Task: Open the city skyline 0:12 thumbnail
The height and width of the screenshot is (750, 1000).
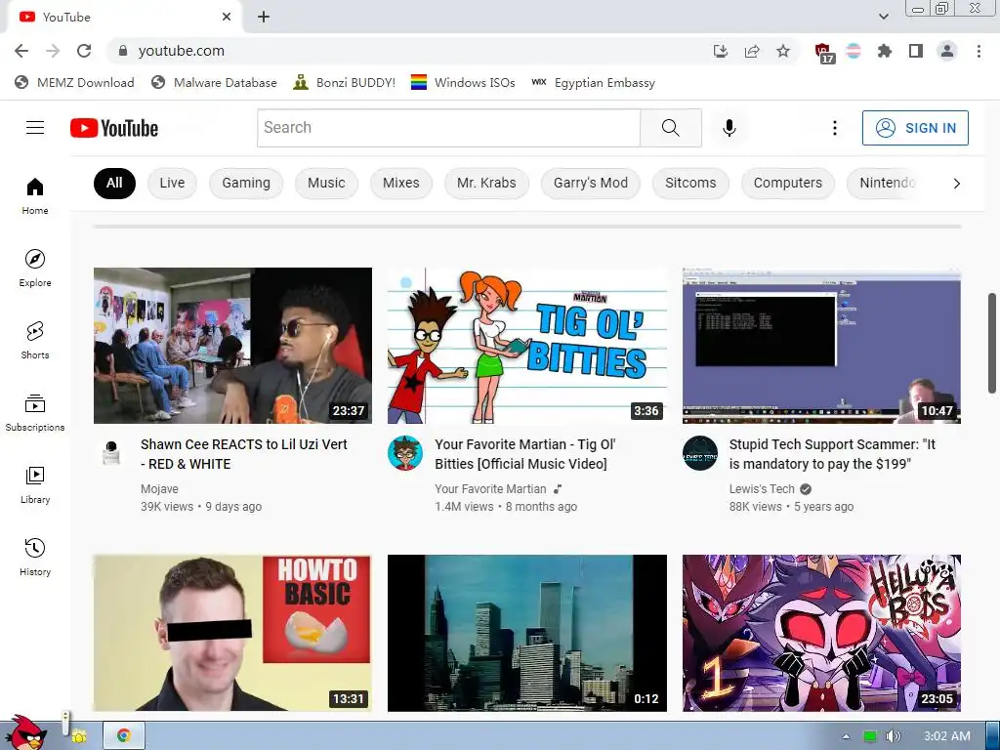Action: (527, 633)
